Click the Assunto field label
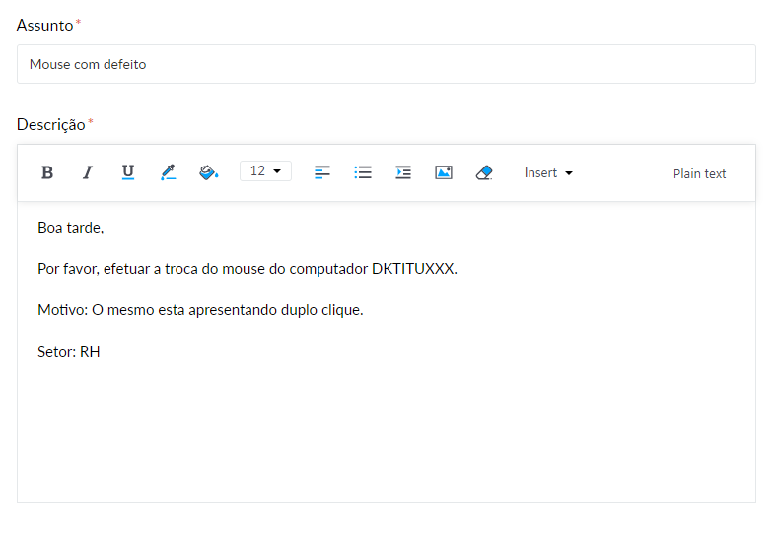 (44, 25)
